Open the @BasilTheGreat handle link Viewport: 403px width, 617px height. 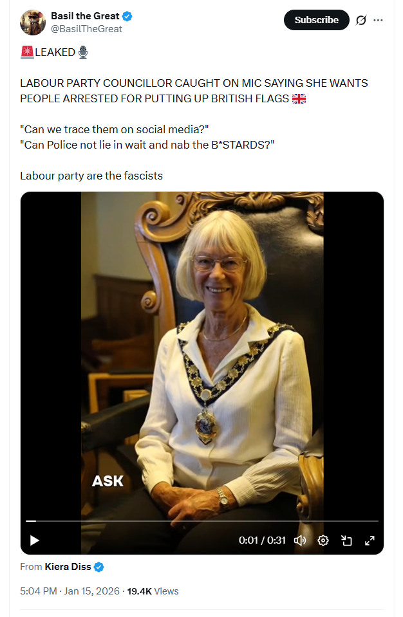coord(86,29)
